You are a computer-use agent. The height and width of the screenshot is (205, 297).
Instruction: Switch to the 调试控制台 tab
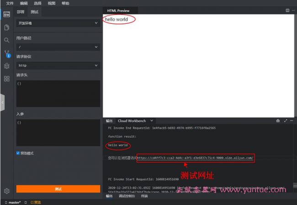coord(127,196)
